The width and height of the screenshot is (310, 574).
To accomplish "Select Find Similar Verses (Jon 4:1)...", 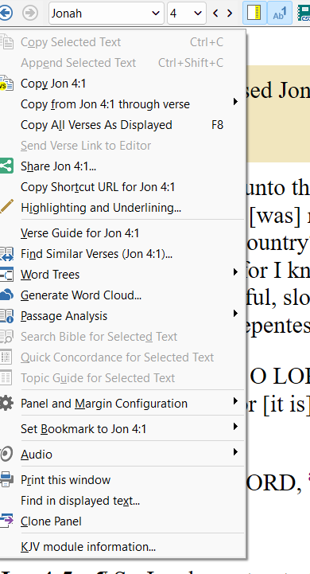I will 122,254.
